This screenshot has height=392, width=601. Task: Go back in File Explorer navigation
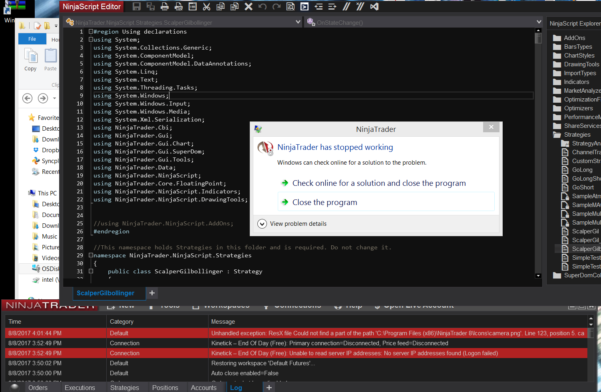[27, 98]
